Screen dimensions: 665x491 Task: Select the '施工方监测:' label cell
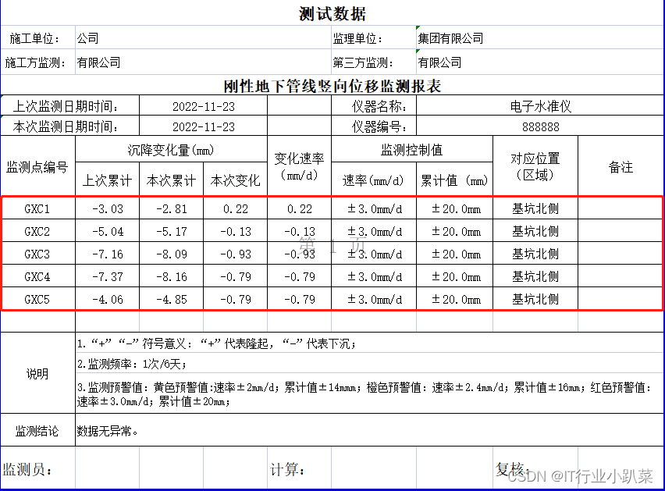coord(37,62)
